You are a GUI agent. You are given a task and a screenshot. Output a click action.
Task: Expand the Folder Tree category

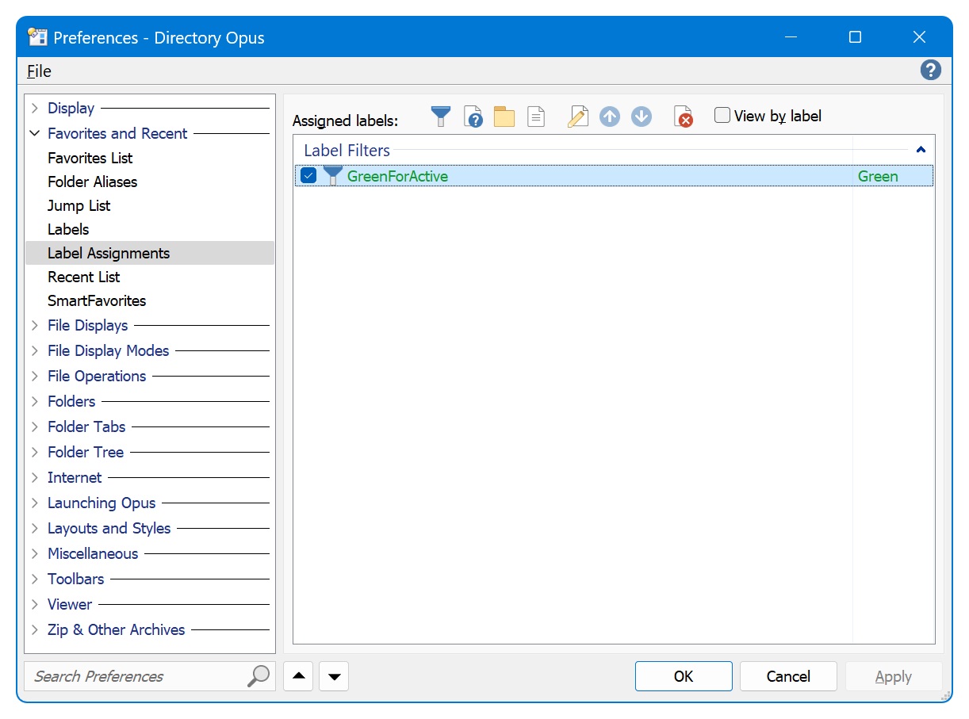pos(35,452)
